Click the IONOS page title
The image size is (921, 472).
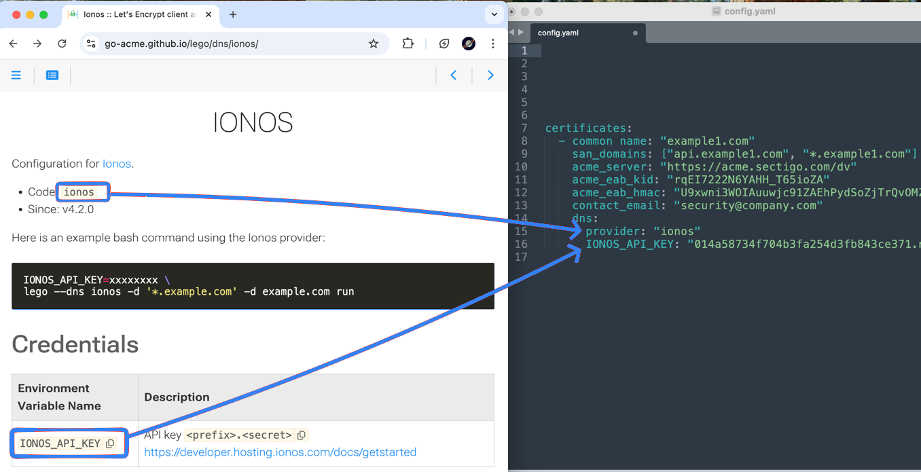(253, 122)
